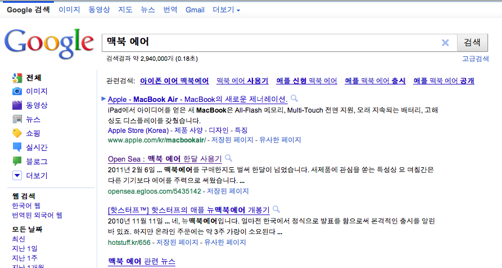The width and height of the screenshot is (502, 268).
Task: Select 실시간 label in the left sidebar
Action: point(37,147)
